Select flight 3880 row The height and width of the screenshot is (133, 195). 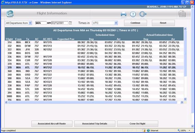point(94,96)
